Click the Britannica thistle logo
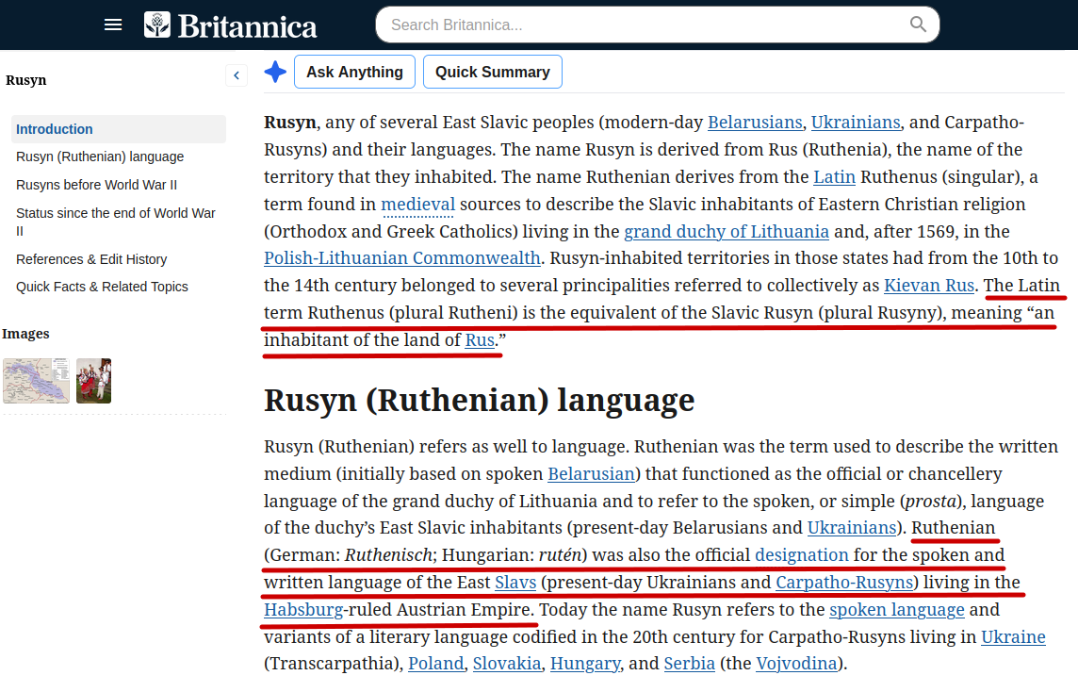1078x692 pixels. point(156,25)
